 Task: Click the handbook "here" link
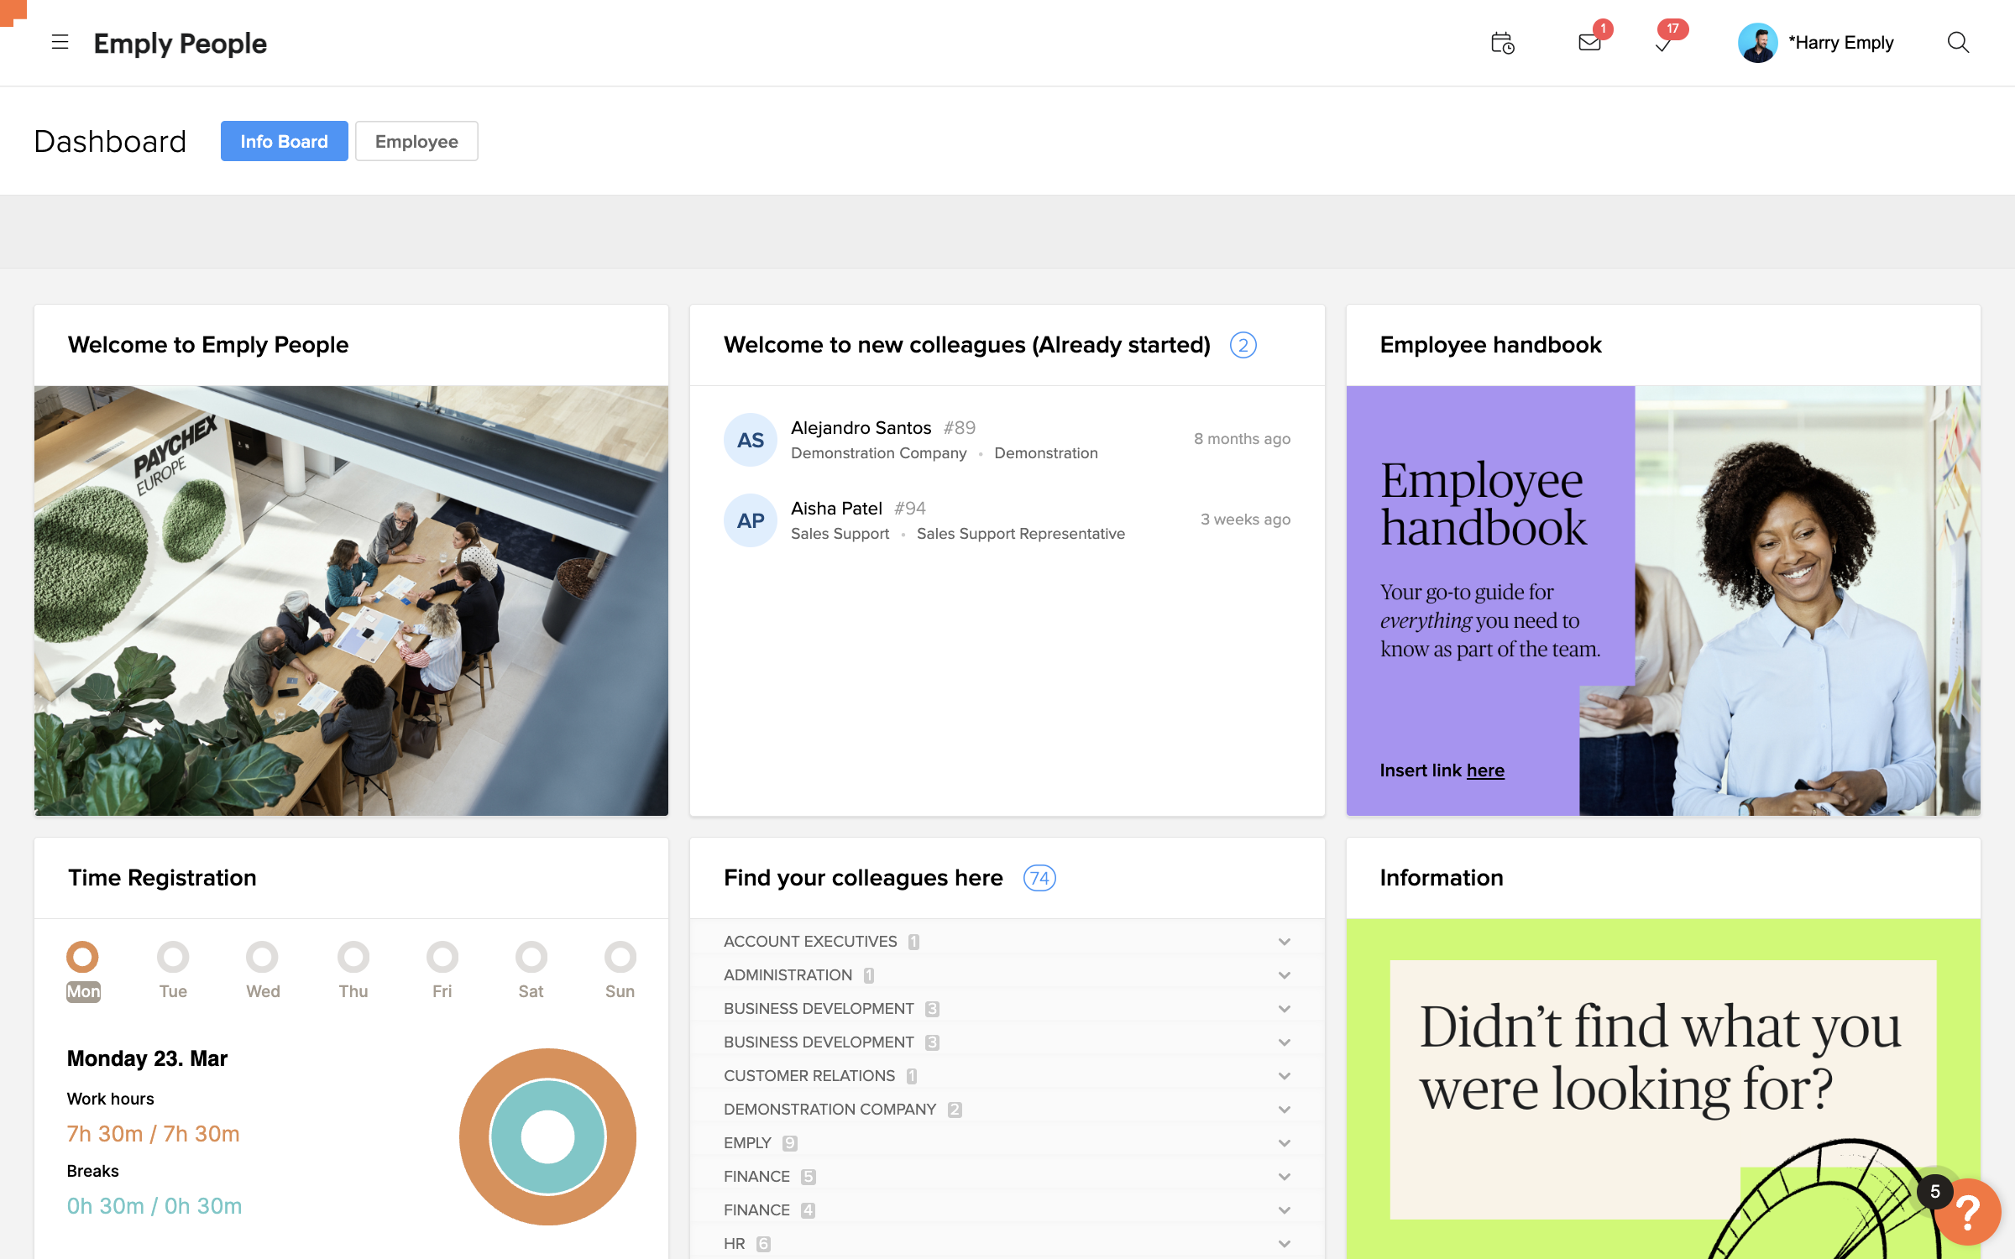pos(1485,771)
